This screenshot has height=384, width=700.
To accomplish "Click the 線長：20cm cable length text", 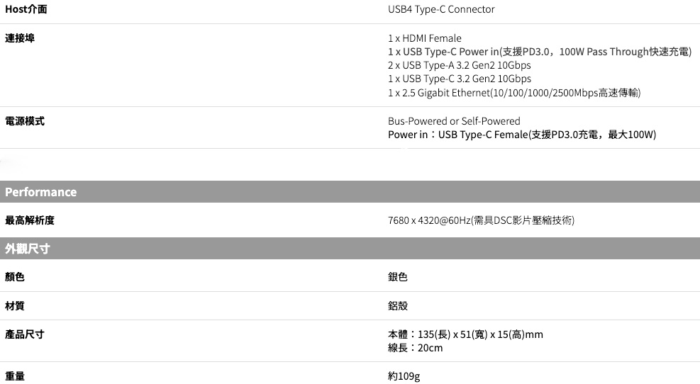I will pos(415,348).
